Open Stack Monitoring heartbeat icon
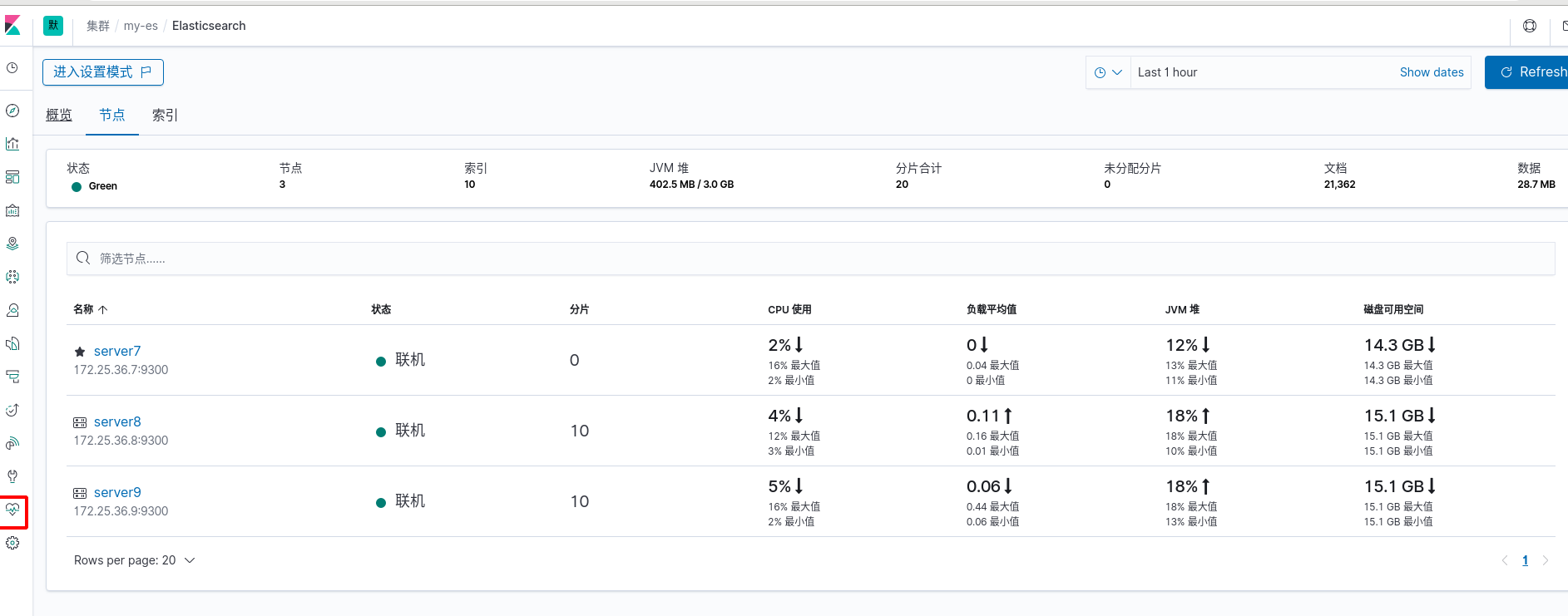1568x616 pixels. click(12, 510)
